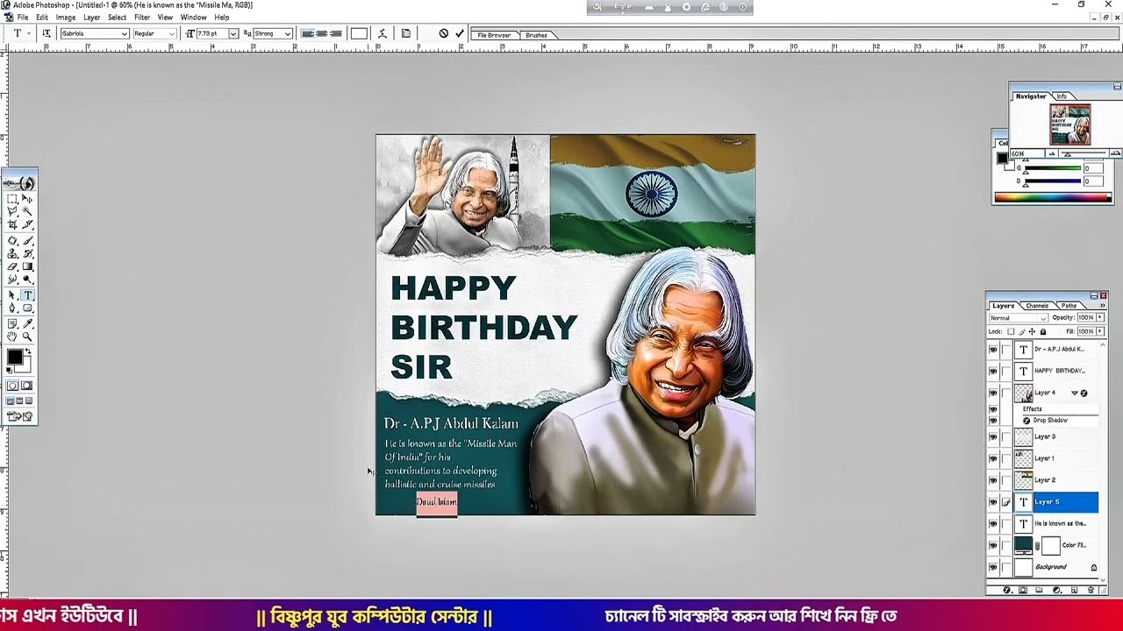Open the tool preset picker arrow
The height and width of the screenshot is (631, 1123).
[29, 33]
